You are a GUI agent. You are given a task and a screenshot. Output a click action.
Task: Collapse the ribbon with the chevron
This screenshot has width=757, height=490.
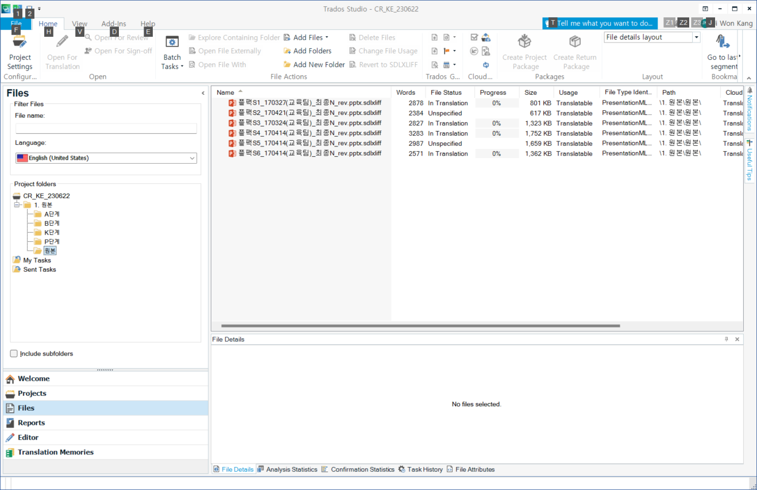748,78
